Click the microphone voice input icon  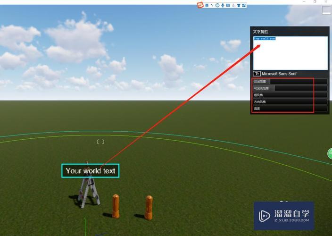point(223,5)
